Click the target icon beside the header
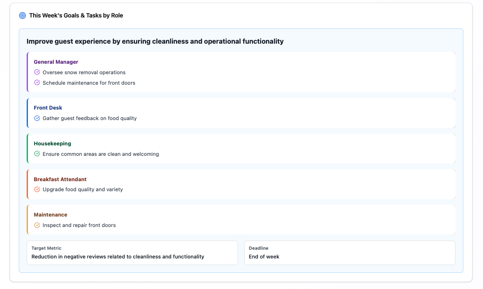483x289 pixels. tap(22, 15)
